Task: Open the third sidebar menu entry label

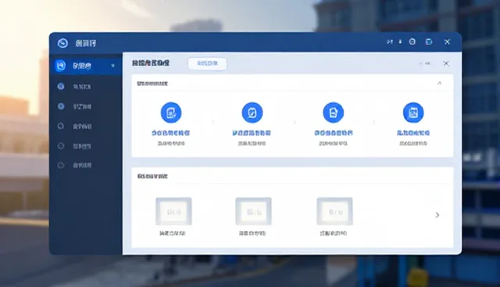Action: click(x=82, y=106)
